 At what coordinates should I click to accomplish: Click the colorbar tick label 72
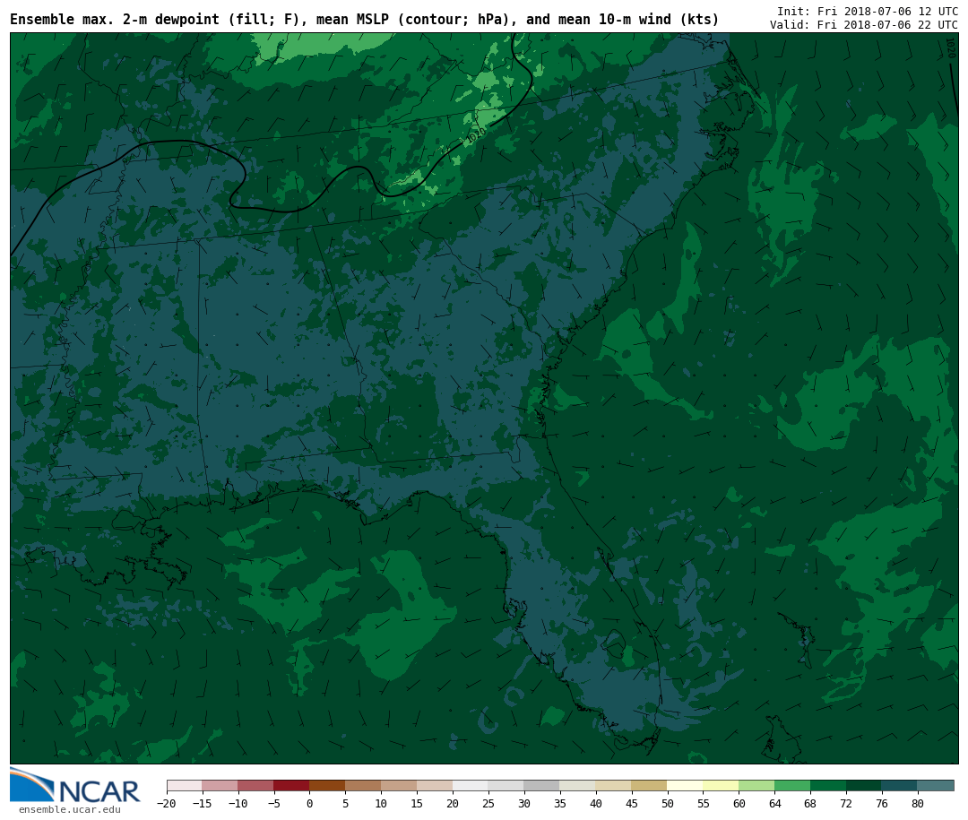(846, 803)
